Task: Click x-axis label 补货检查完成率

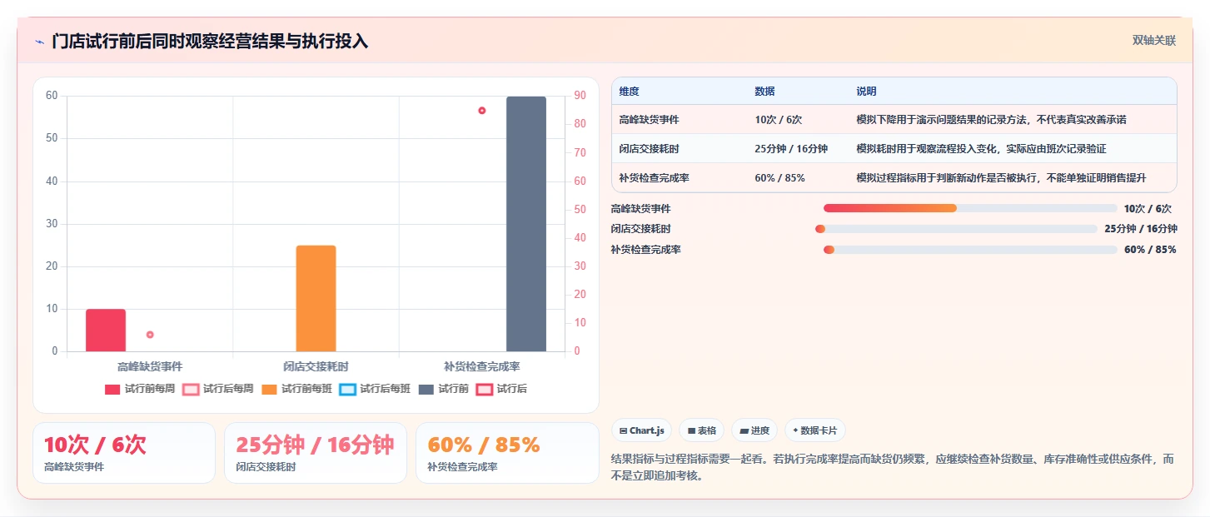Action: tap(482, 366)
